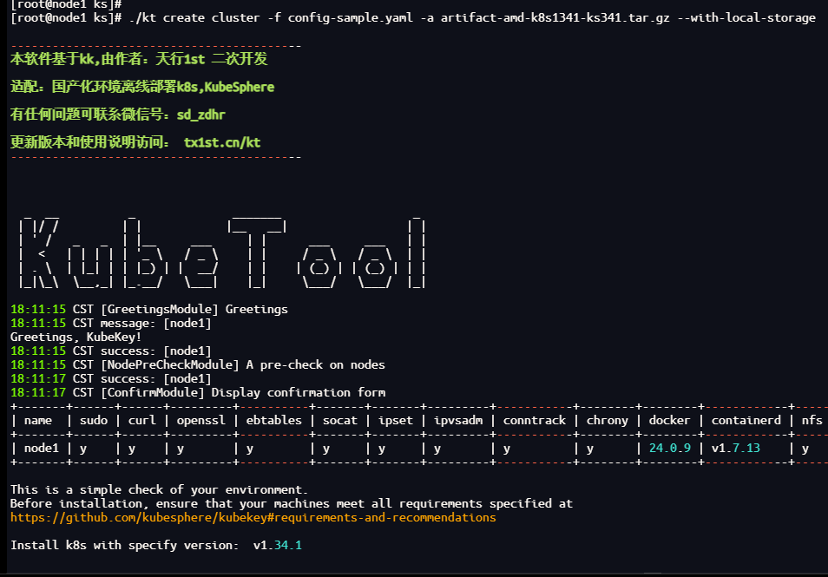Click the docker version 24.0.9 cell

point(669,449)
